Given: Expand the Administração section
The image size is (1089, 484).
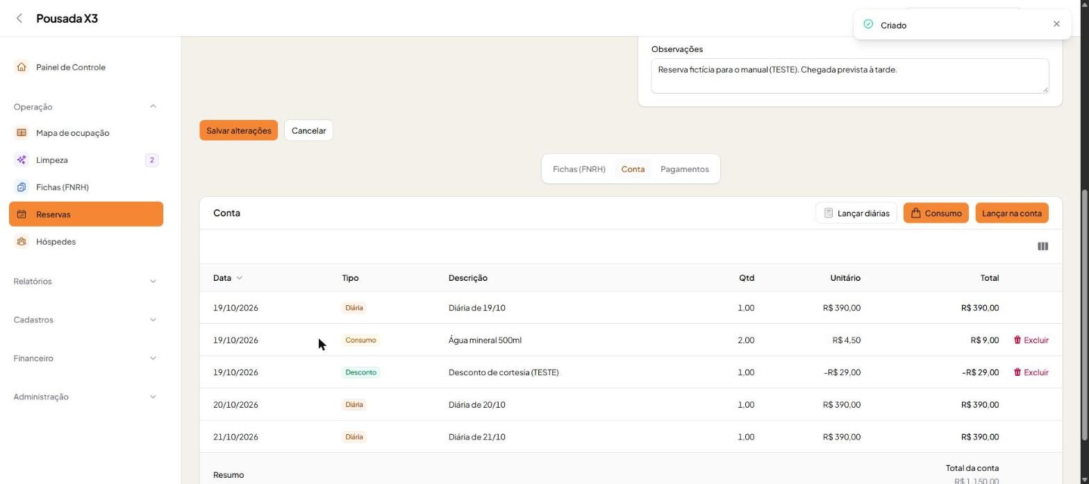Looking at the screenshot, I should click(153, 397).
